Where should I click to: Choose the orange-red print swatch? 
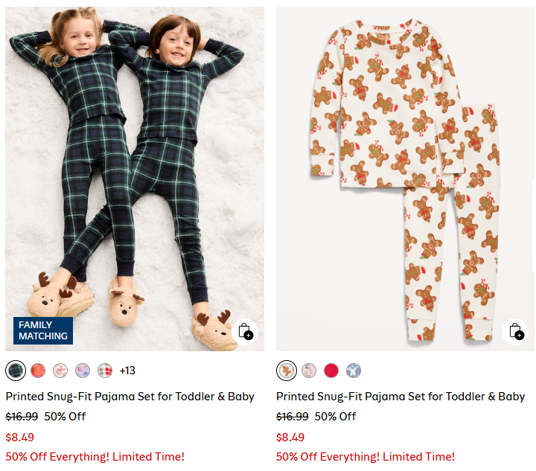pyautogui.click(x=38, y=370)
